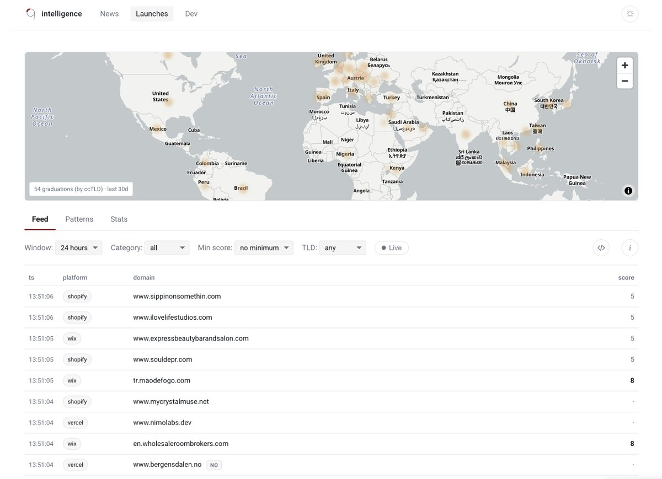
Task: Toggle the Live feed switch
Action: tap(392, 248)
